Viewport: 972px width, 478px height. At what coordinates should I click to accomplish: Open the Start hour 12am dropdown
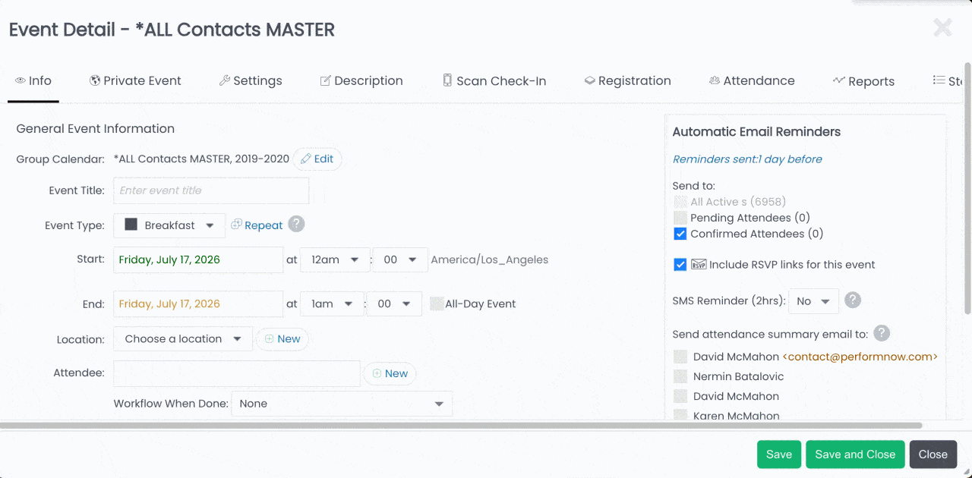click(336, 259)
